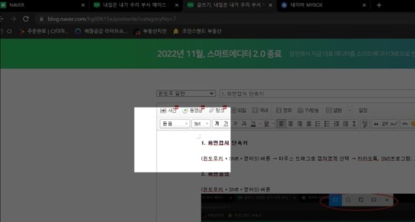The width and height of the screenshot is (415, 222).
Task: Align text left
Action: tap(282, 123)
